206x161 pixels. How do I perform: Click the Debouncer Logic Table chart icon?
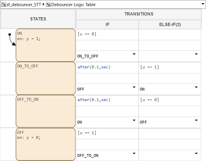48,4
